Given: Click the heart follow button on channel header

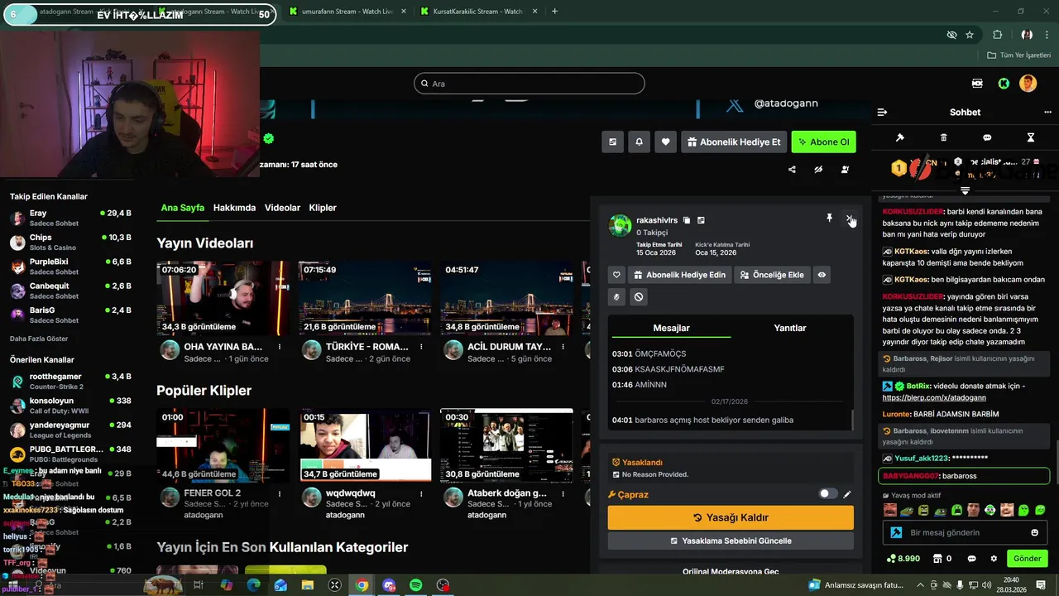Looking at the screenshot, I should tap(665, 142).
